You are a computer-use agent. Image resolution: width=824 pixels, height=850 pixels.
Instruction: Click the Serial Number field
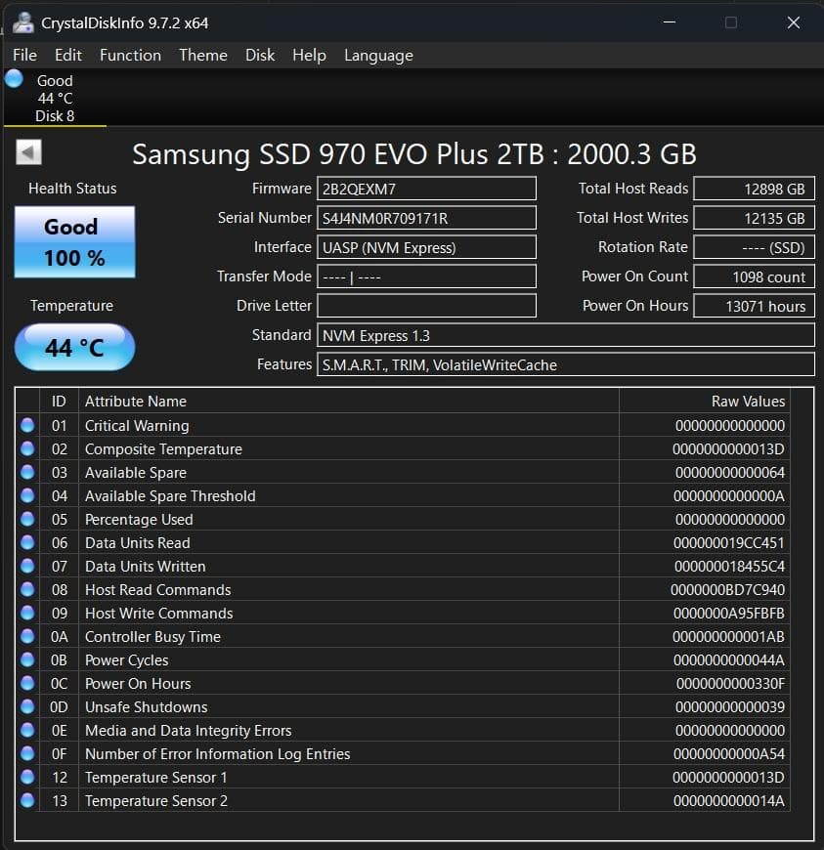[427, 217]
